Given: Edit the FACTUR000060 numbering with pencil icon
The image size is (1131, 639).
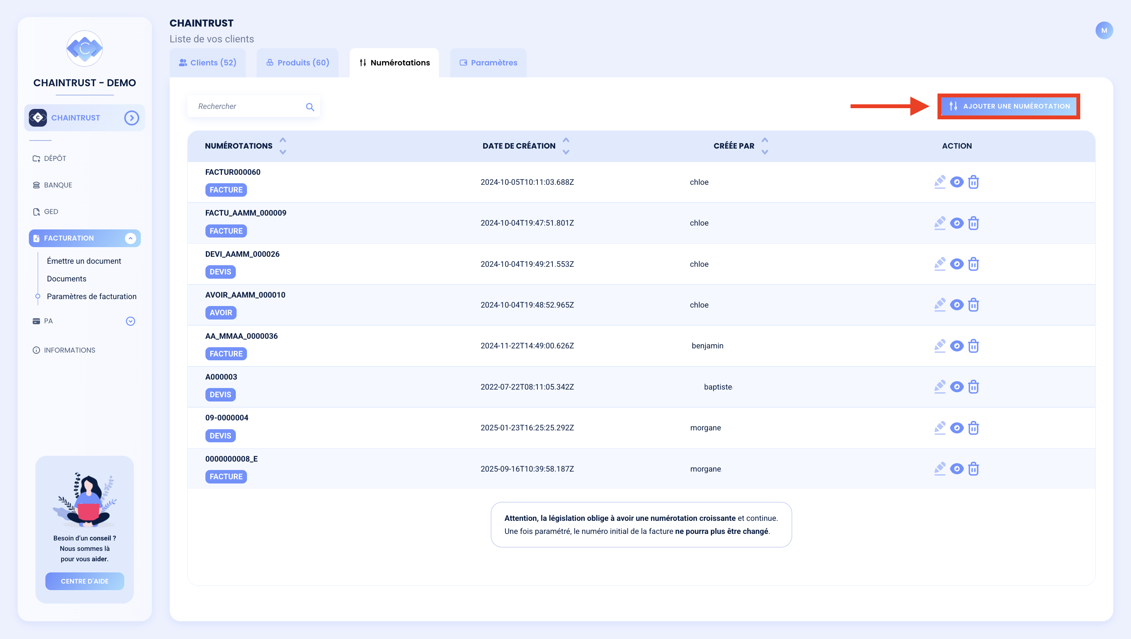Looking at the screenshot, I should (939, 182).
